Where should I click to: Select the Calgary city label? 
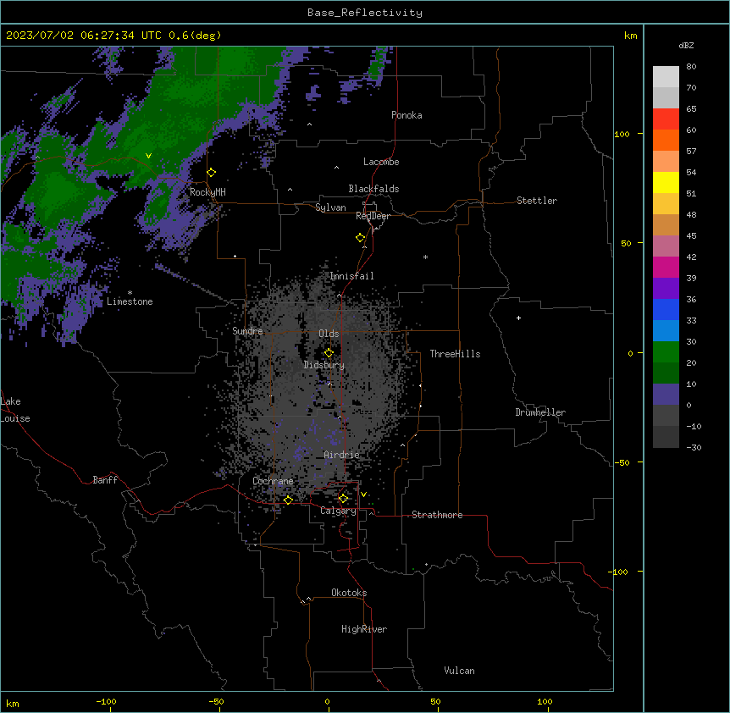[338, 511]
